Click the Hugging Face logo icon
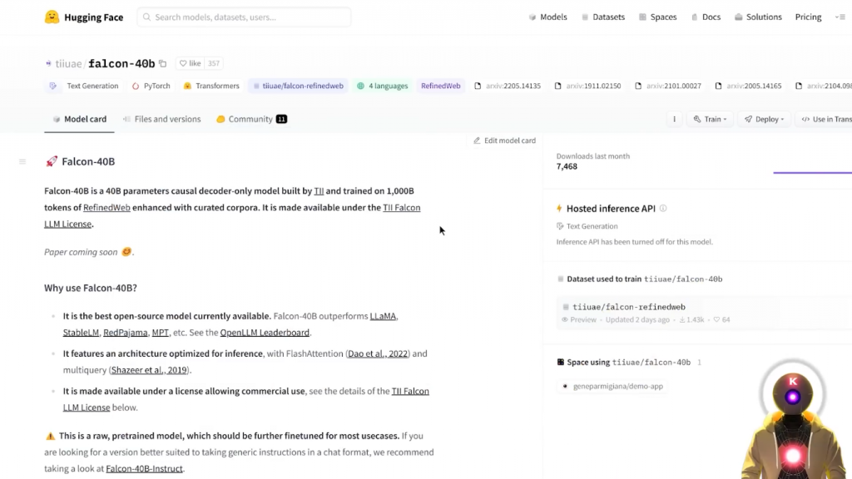The image size is (852, 479). pyautogui.click(x=52, y=17)
